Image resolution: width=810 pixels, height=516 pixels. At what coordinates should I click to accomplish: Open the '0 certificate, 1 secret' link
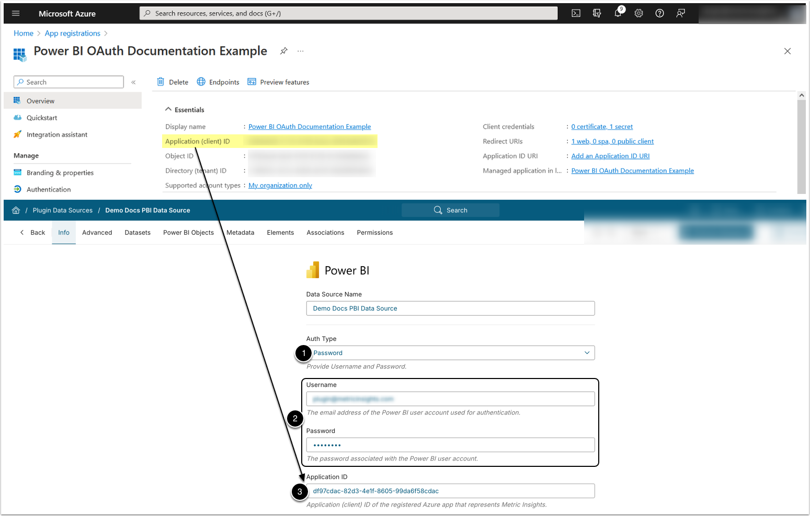602,127
